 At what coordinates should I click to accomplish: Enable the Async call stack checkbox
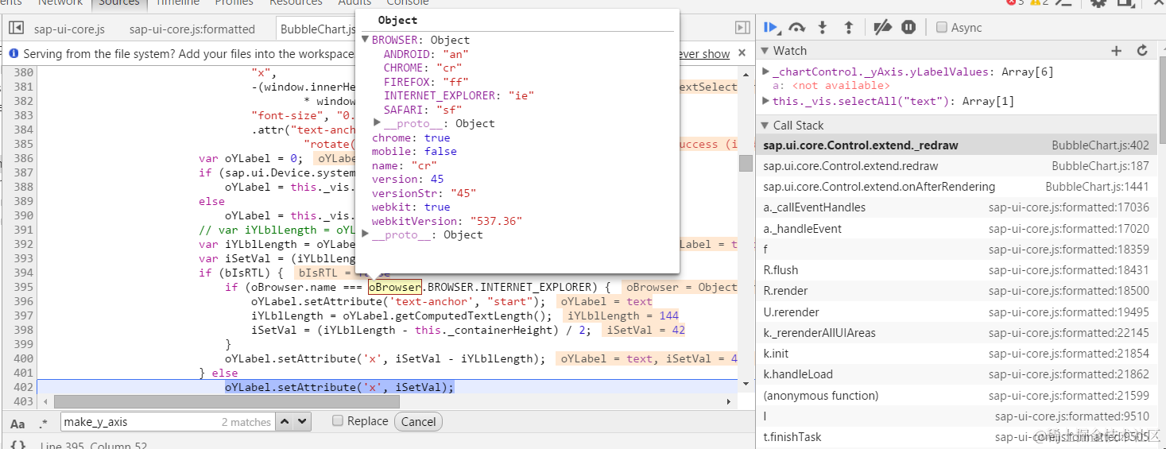coord(942,27)
